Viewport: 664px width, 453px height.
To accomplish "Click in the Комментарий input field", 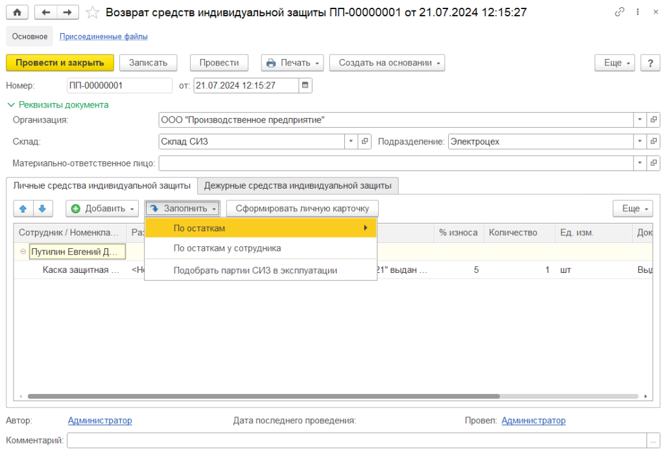I will [357, 441].
